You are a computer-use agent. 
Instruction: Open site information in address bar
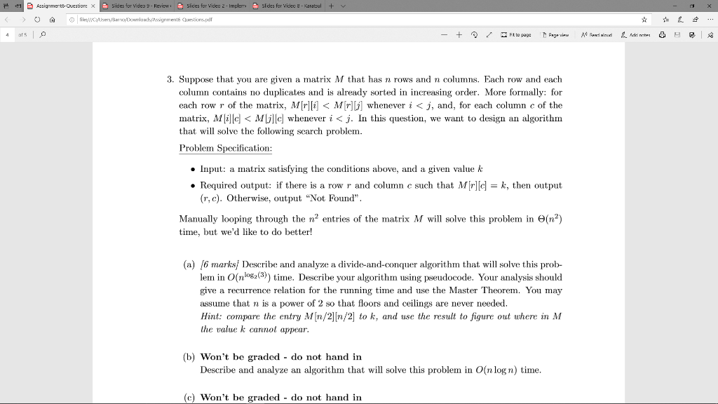pyautogui.click(x=71, y=20)
